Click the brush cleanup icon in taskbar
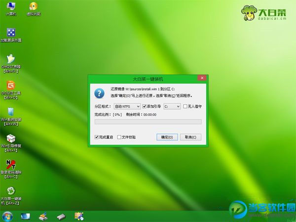Image resolution: width=296 pixels, height=222 pixels. tap(43, 217)
